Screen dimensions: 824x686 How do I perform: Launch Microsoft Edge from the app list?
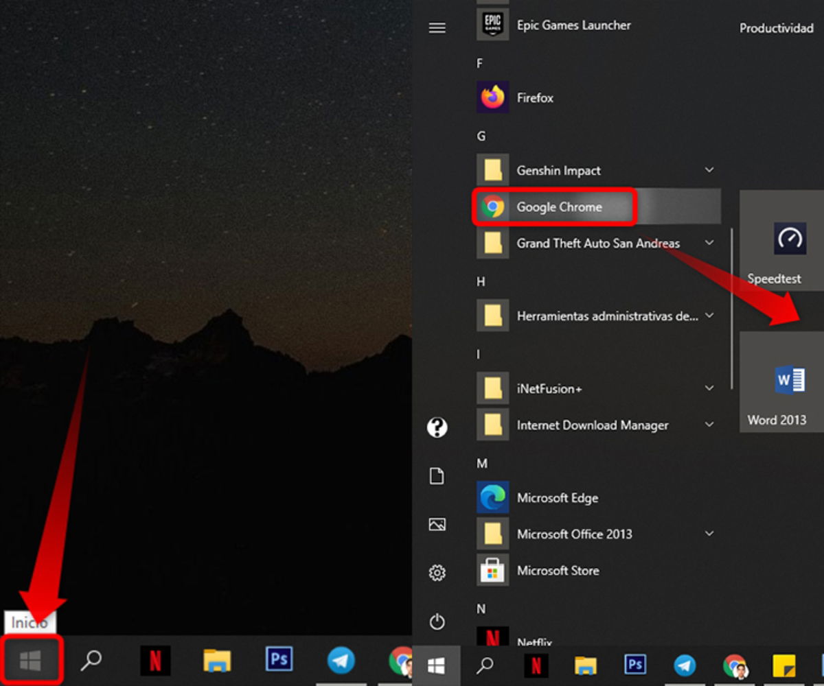click(597, 497)
